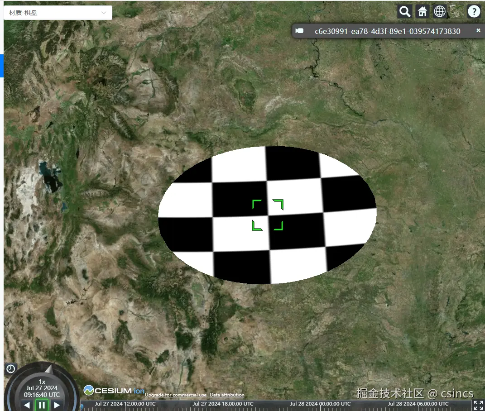Play animation in reverse
Image resolution: width=485 pixels, height=411 pixels.
27,405
